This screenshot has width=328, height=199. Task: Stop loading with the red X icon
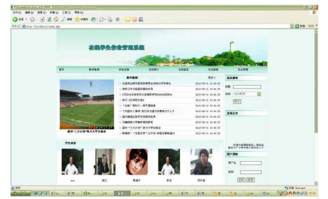click(42, 20)
